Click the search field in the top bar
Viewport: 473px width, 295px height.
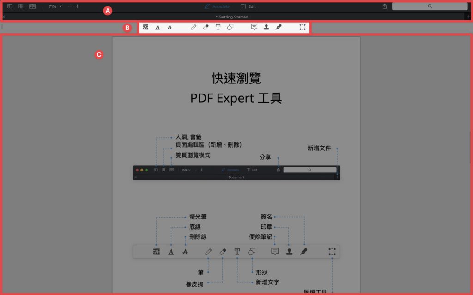pyautogui.click(x=430, y=6)
